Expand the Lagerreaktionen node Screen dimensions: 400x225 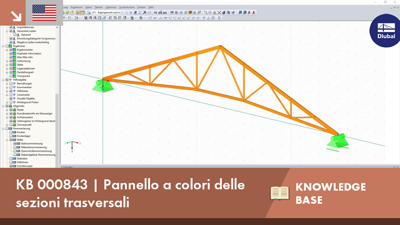coord(7,68)
